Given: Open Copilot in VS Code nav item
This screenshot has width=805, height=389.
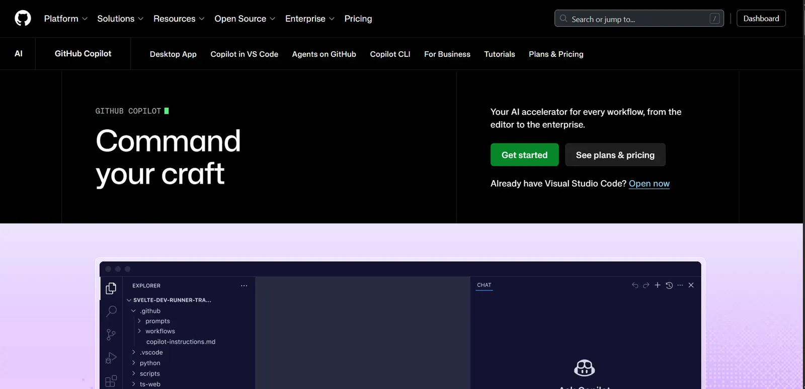Looking at the screenshot, I should 245,54.
